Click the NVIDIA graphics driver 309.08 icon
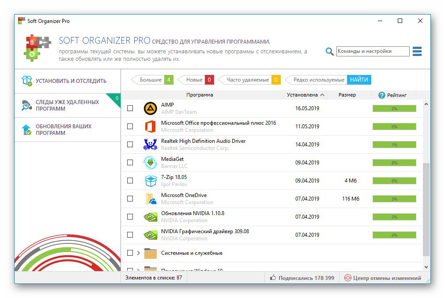This screenshot has height=298, width=445. tap(150, 235)
